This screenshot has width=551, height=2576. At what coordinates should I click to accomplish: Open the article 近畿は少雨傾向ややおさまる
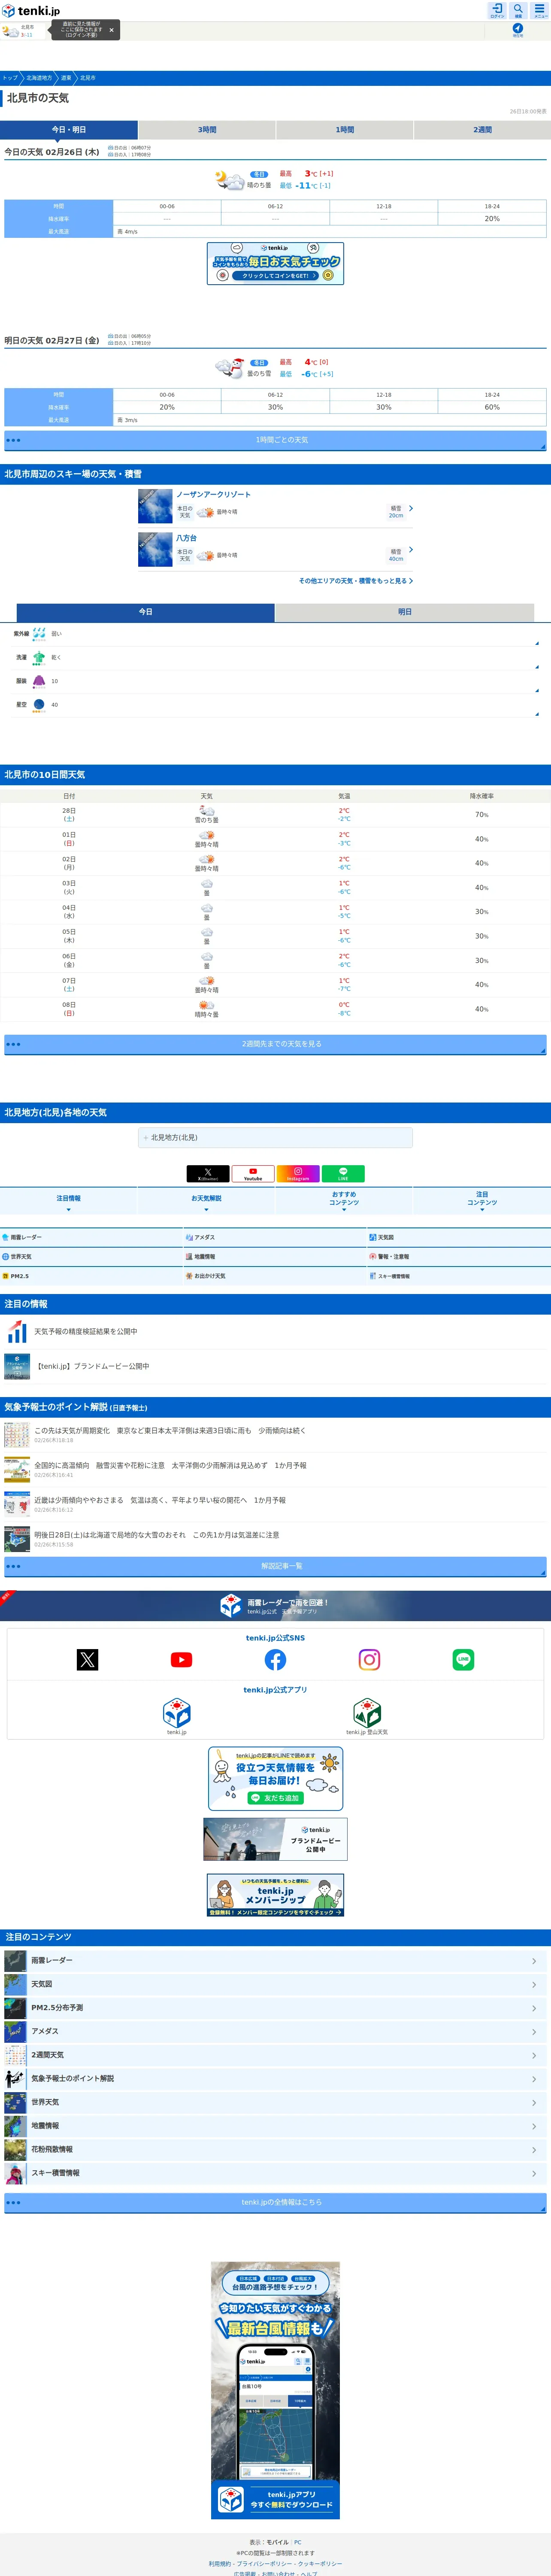coord(275,1504)
